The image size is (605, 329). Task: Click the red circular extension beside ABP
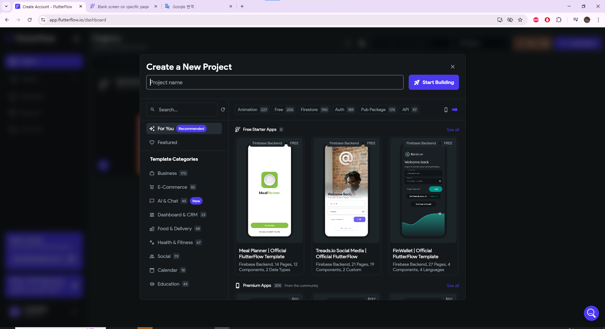point(547,20)
